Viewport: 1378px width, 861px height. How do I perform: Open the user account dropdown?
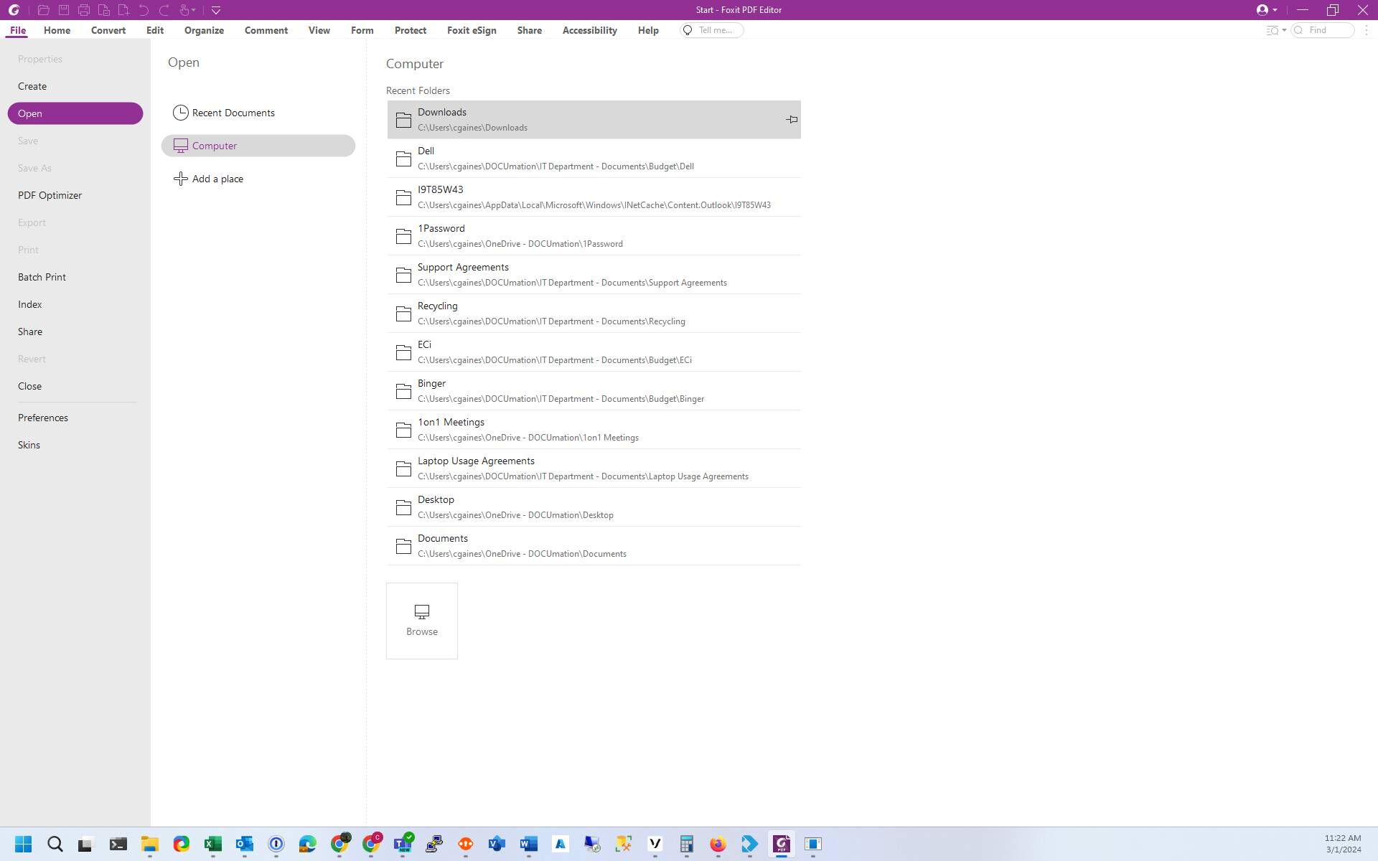pos(1266,10)
